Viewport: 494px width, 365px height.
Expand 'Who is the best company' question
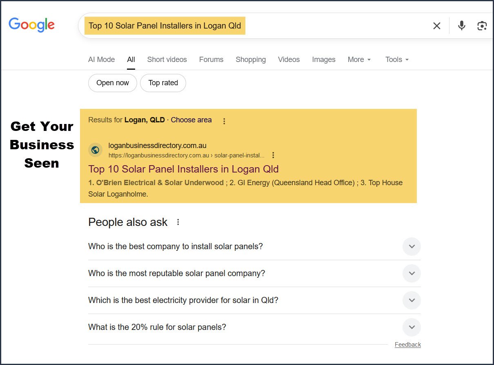412,246
